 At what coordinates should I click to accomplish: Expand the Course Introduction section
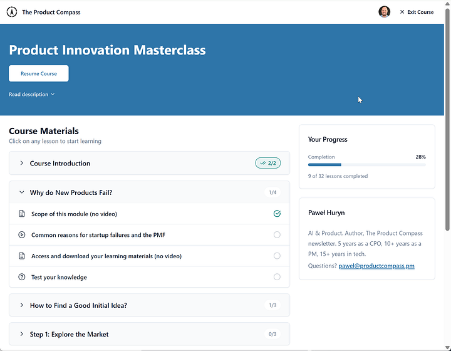[149, 163]
